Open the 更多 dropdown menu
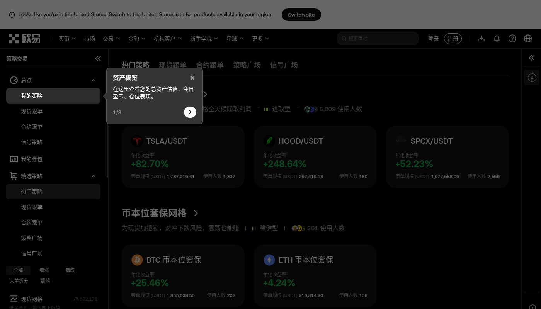 (x=260, y=39)
